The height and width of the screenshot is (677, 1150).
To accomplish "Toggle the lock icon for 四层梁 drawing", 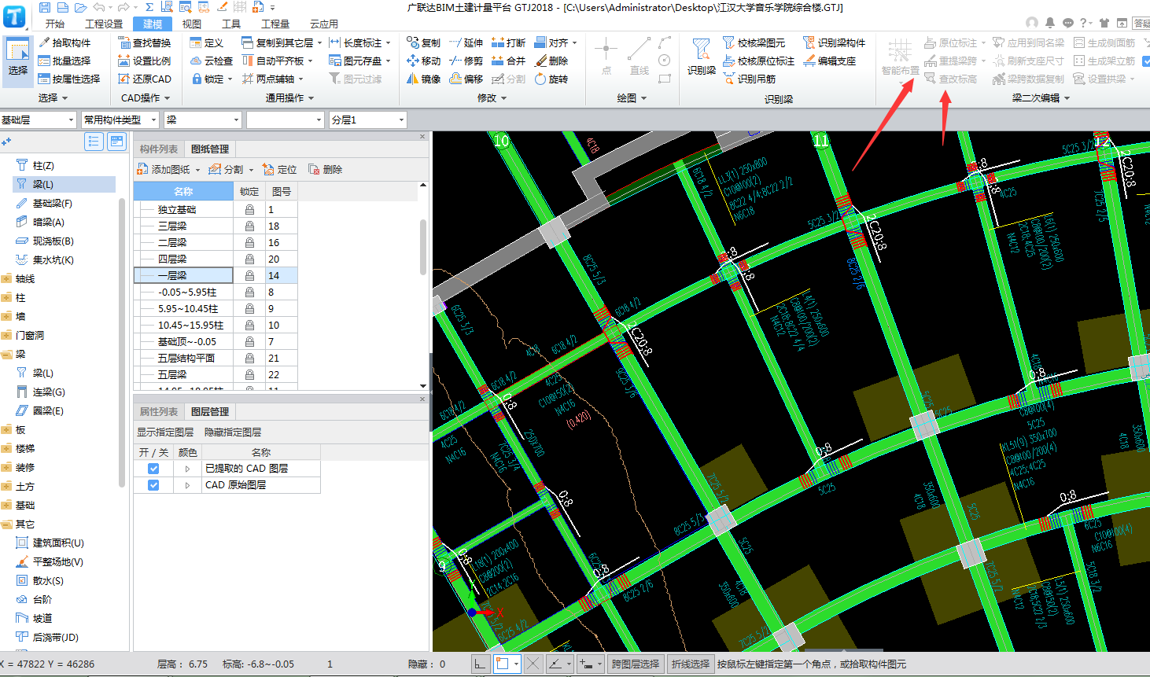I will (249, 259).
